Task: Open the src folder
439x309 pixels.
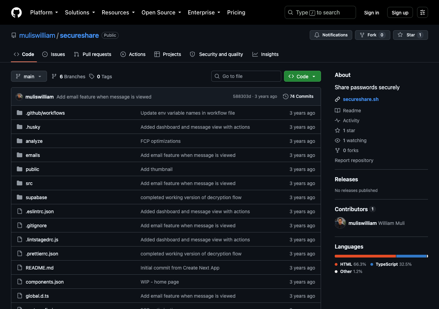Action: click(29, 183)
